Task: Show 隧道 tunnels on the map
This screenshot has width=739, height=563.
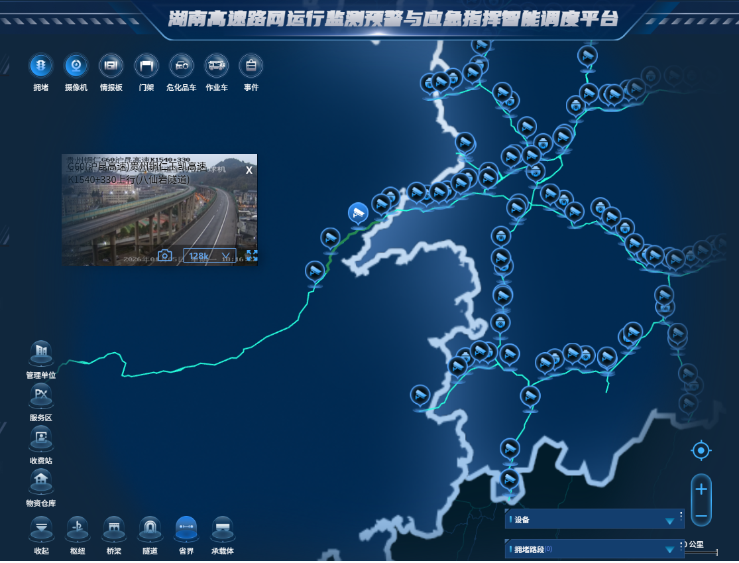Action: click(150, 529)
